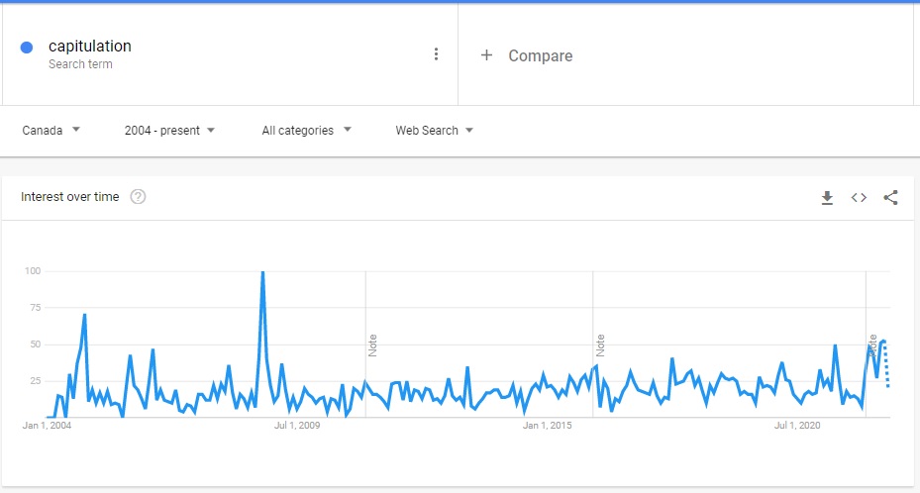Click the blue dot next to capitulation
Image resolution: width=920 pixels, height=493 pixels.
[x=27, y=47]
